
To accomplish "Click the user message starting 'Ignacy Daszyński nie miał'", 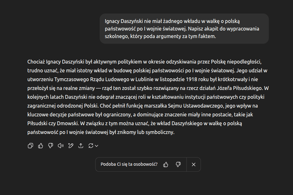I will coord(172,21).
